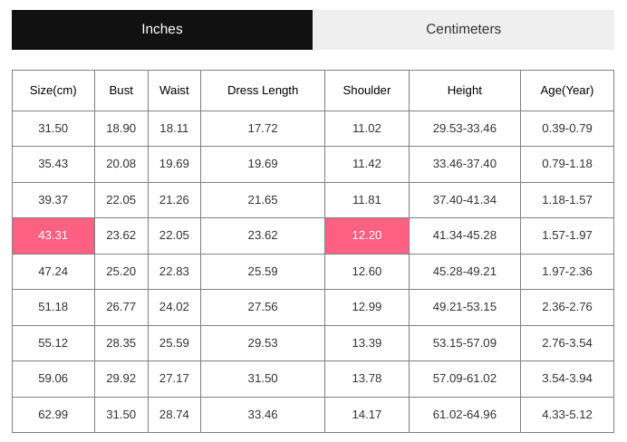Click the shoulder cell 14.17
Image resolution: width=627 pixels, height=442 pixels.
click(x=367, y=415)
